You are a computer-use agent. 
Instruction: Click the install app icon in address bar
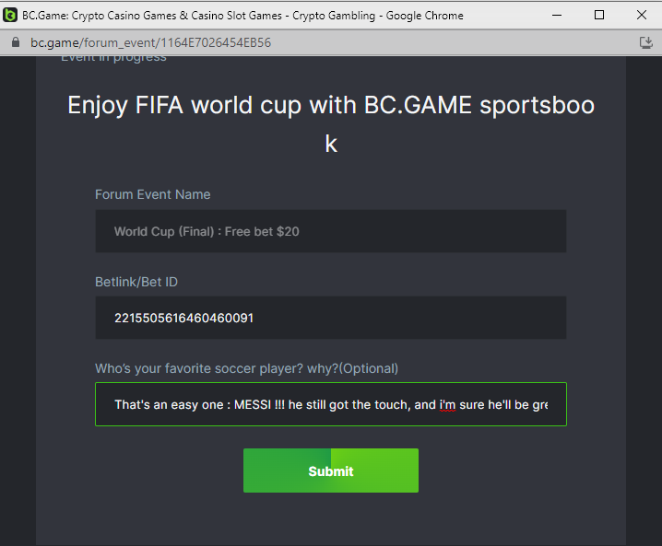pos(645,43)
